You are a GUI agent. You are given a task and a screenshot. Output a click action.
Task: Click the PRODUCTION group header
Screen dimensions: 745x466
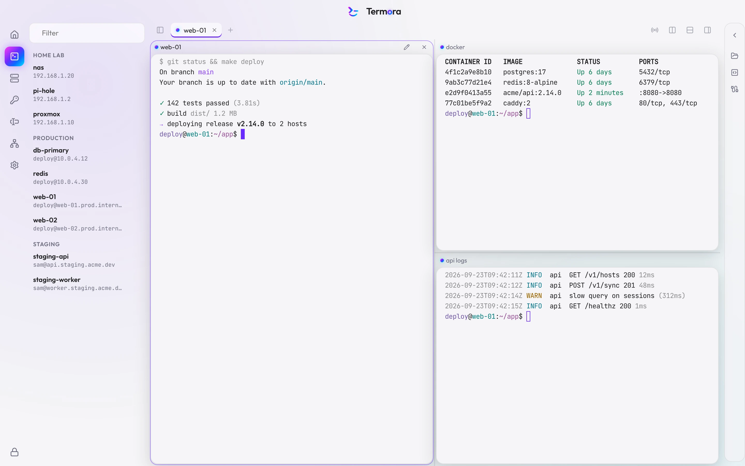point(53,138)
